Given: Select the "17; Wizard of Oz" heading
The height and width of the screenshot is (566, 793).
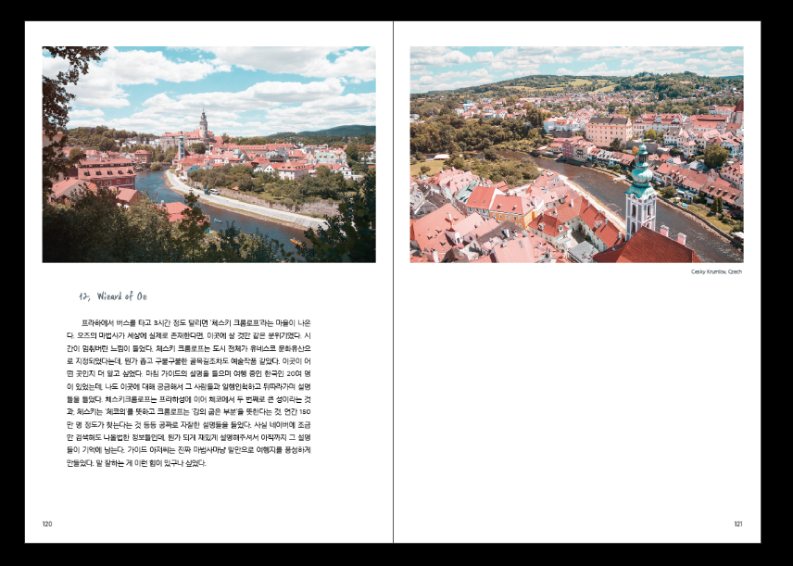Looking at the screenshot, I should (113, 296).
